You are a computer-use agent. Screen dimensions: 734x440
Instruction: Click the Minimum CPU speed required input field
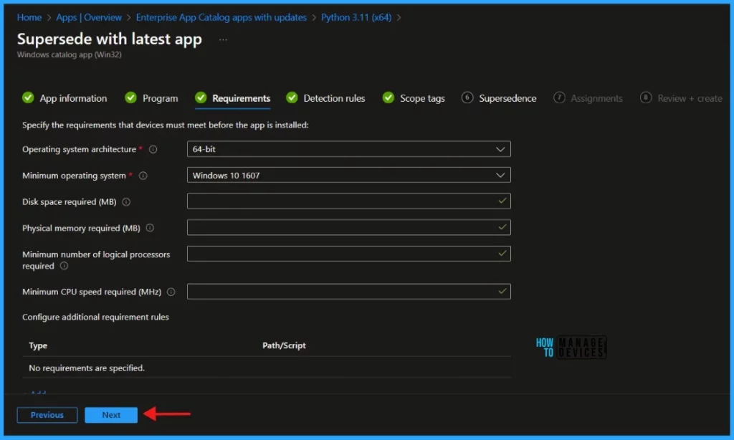coord(349,292)
